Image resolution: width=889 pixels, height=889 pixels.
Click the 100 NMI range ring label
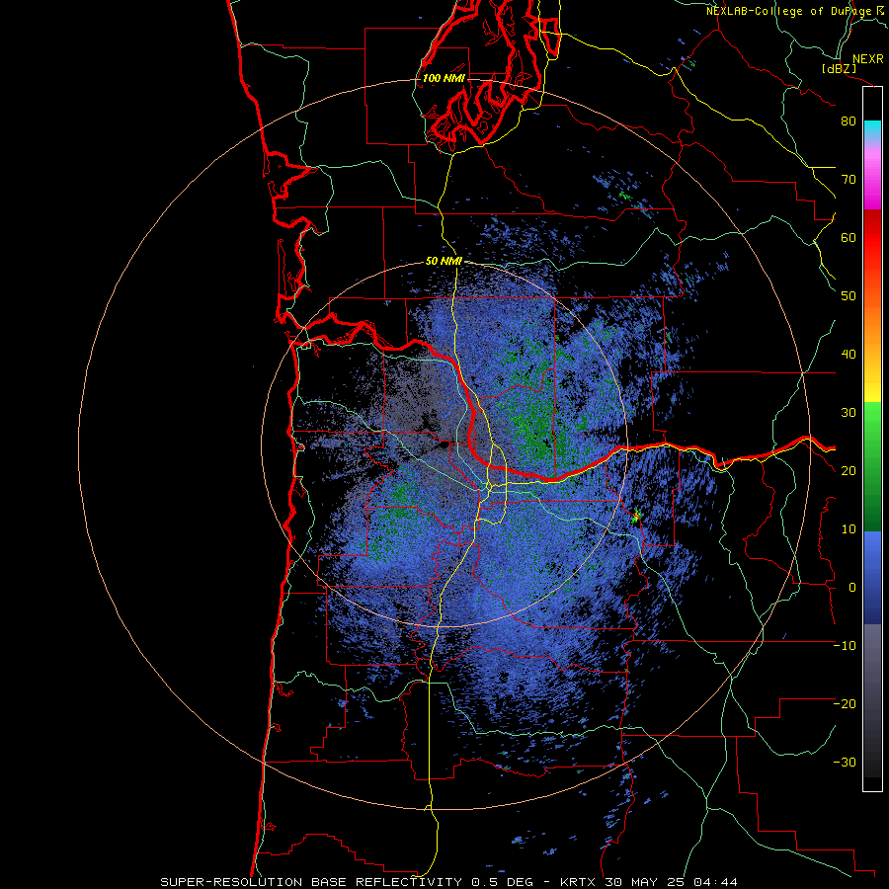444,78
